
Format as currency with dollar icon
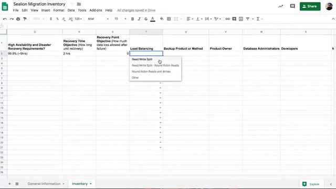pyautogui.click(x=51, y=19)
